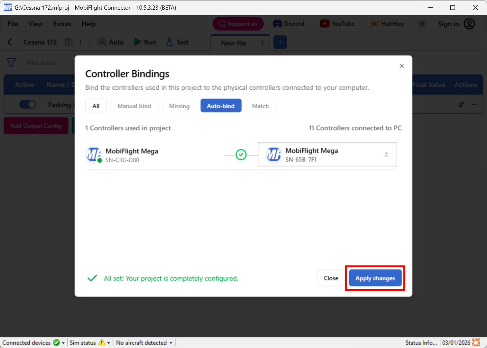This screenshot has height=348, width=487.
Task: Open the No aircraft detected dropdown
Action: [x=170, y=343]
